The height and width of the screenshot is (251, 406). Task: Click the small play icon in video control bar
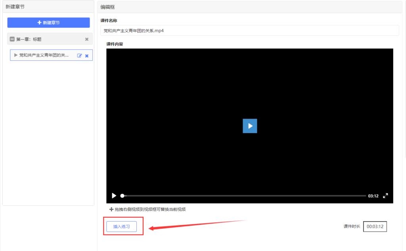coord(114,195)
